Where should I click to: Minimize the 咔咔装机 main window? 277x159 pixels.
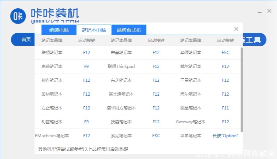coord(260,12)
